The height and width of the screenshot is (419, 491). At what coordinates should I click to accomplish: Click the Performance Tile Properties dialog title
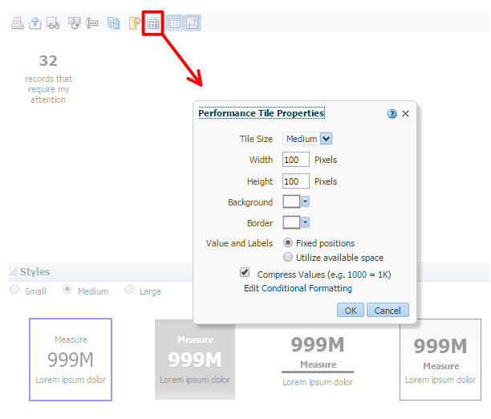262,113
